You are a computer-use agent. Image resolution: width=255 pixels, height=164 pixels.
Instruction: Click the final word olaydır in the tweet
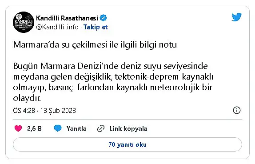click(27, 98)
